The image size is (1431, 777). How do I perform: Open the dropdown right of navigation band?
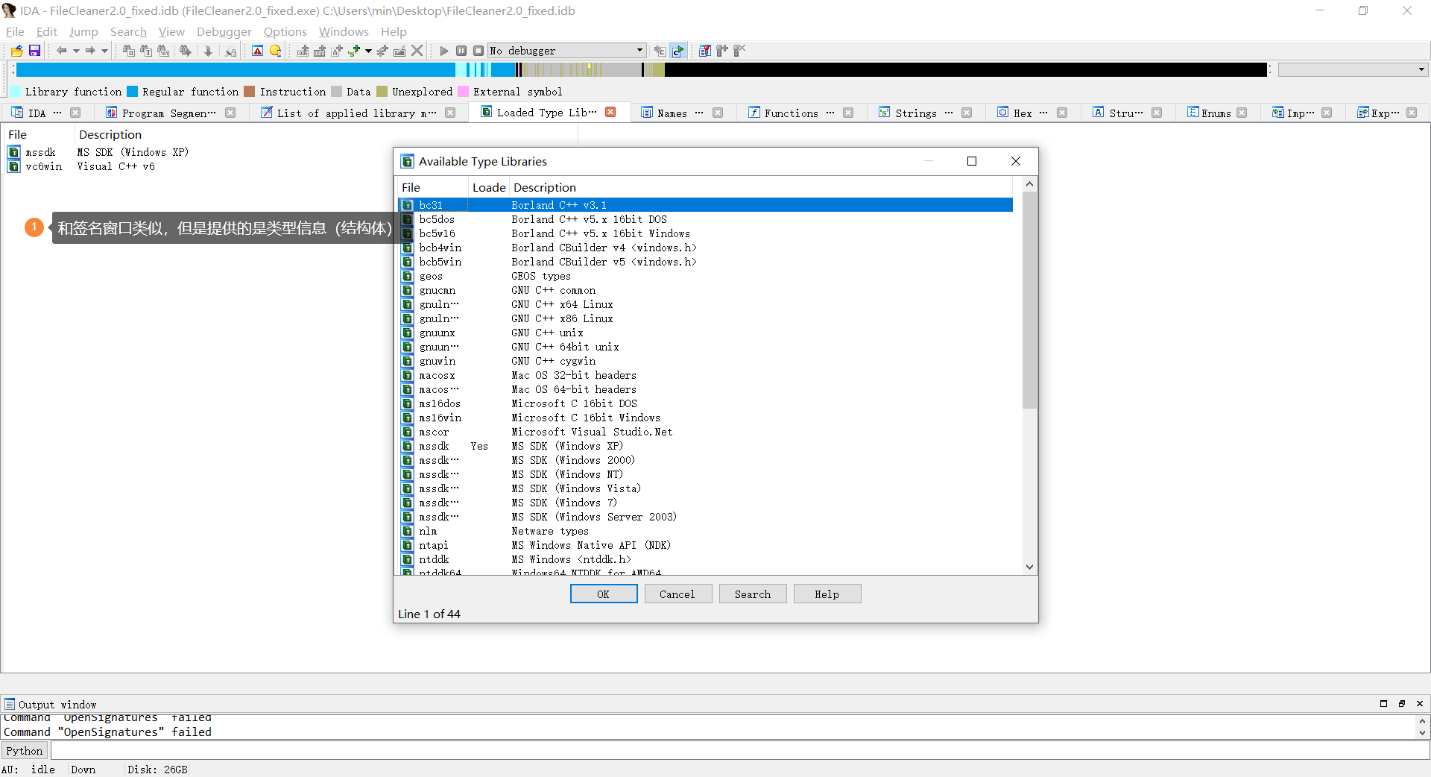pos(1421,69)
